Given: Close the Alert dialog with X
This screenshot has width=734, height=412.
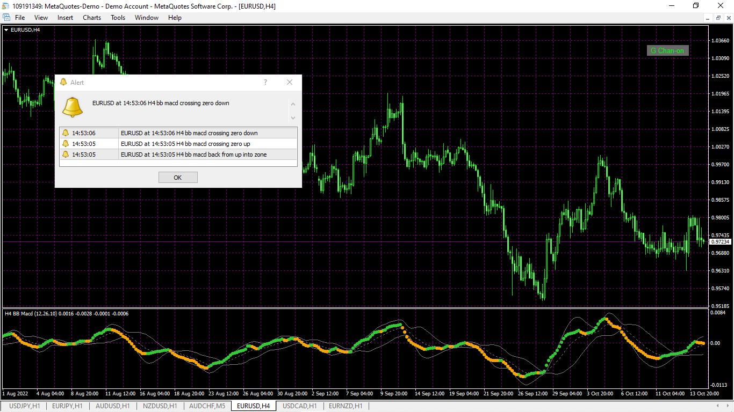Looking at the screenshot, I should tap(290, 82).
